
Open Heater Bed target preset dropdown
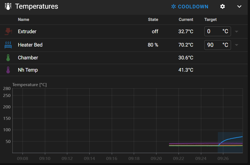point(237,45)
